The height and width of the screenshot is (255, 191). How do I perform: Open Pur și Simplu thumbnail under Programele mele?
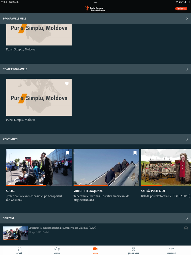tap(39, 35)
